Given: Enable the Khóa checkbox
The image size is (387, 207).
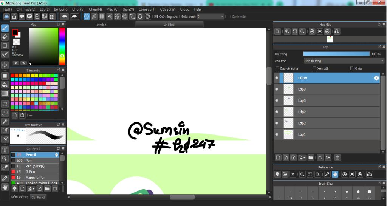Looking at the screenshot, I should point(352,68).
